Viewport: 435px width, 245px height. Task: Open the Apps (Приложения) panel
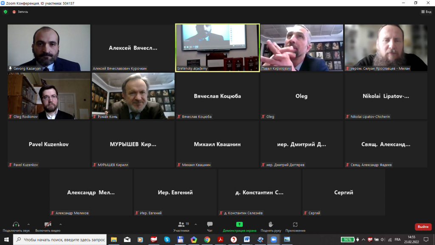[x=295, y=226]
